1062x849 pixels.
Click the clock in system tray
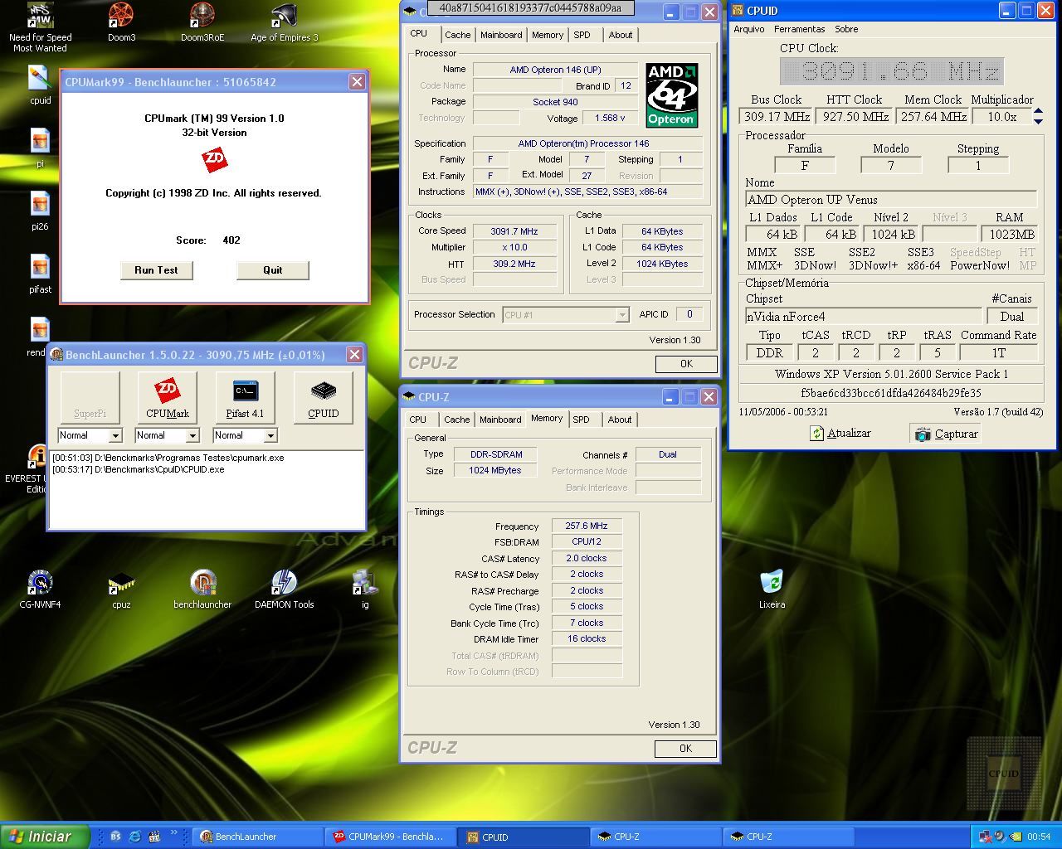1039,837
